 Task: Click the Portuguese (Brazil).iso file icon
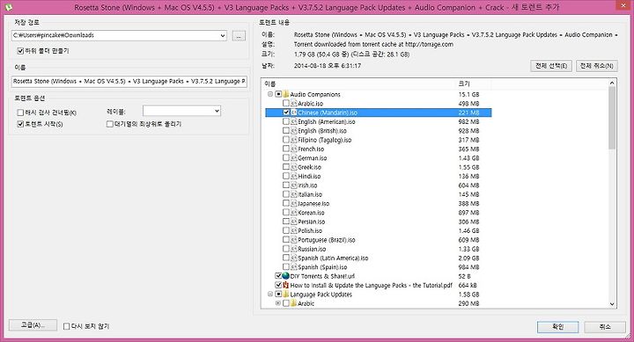[x=294, y=240]
